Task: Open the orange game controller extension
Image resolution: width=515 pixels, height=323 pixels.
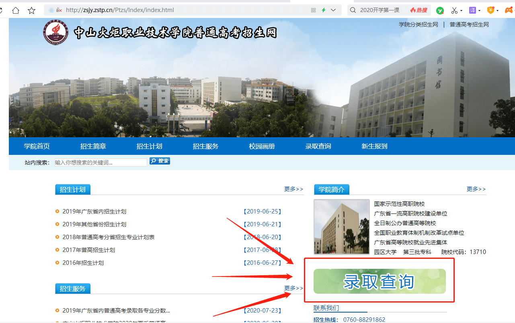Action: (x=509, y=10)
